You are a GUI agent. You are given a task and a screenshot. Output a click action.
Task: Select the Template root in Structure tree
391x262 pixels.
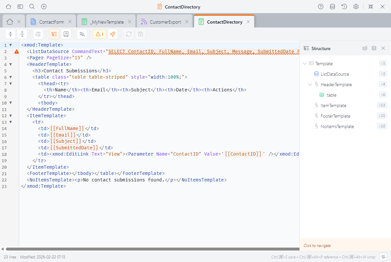(x=324, y=64)
